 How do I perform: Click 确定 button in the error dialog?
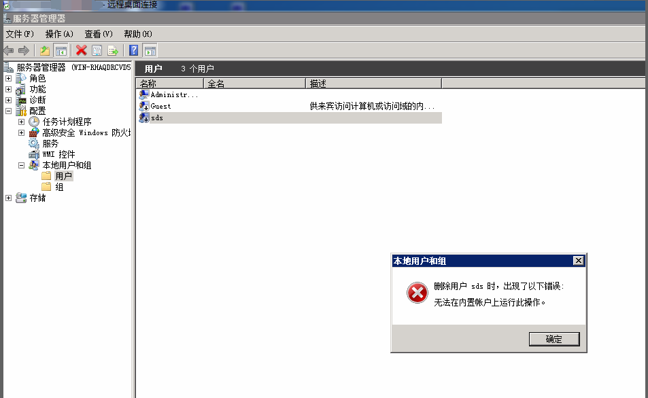pos(553,339)
